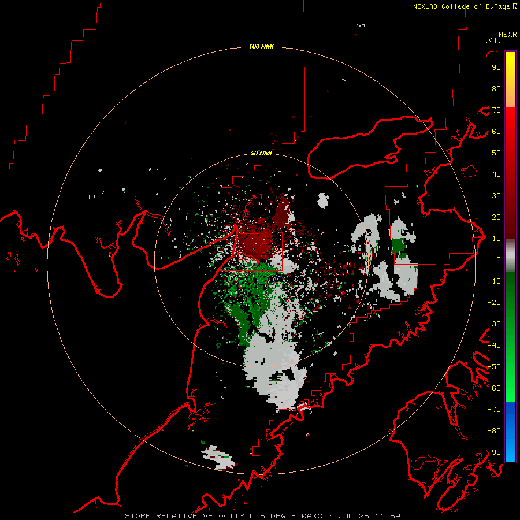Click the -50 value on velocity scale
Viewport: 520px width, 520px height.
coord(494,367)
